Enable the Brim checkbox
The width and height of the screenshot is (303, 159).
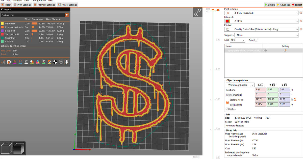256,40
